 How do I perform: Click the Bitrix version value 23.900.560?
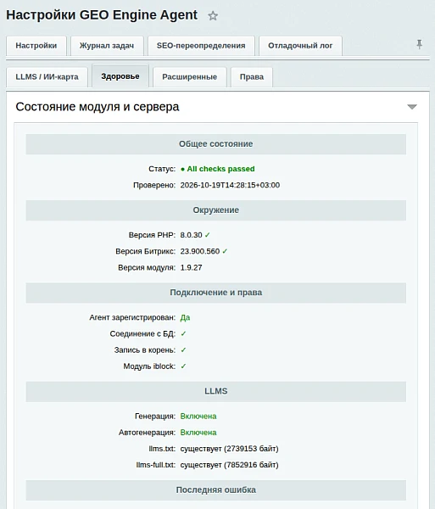(x=200, y=251)
